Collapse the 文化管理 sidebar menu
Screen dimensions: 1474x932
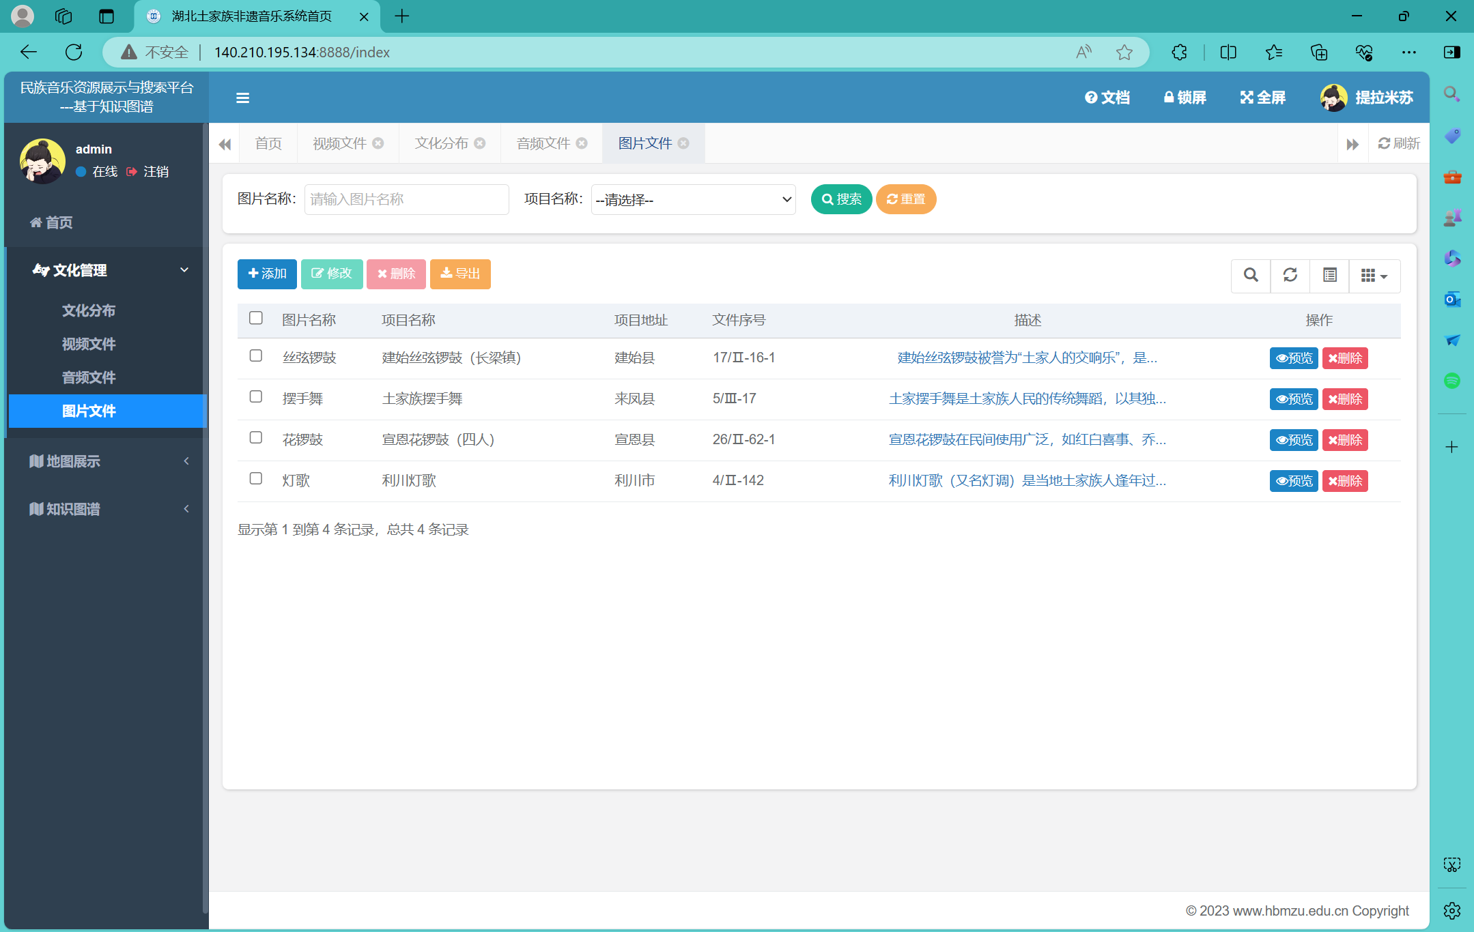(x=106, y=270)
